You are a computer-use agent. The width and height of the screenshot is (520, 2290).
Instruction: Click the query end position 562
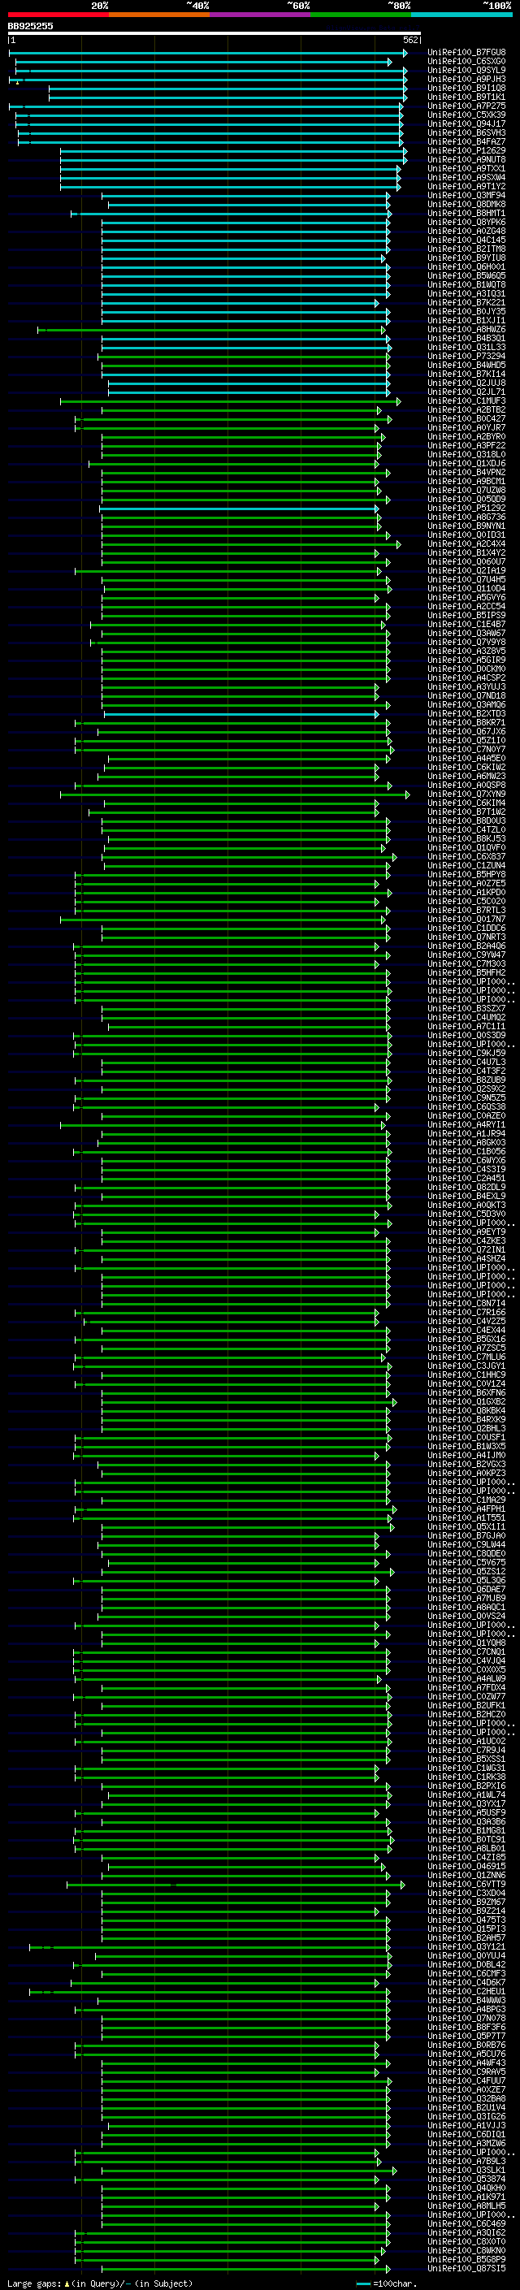pyautogui.click(x=409, y=40)
